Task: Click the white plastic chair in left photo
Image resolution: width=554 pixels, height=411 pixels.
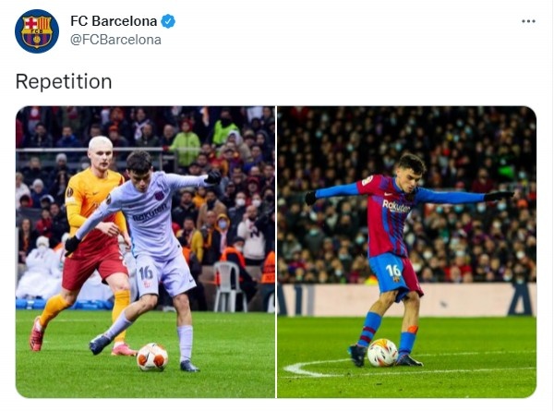Action: click(x=230, y=286)
